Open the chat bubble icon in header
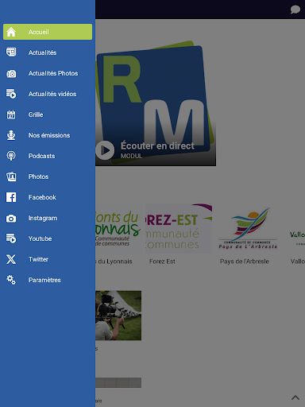Screen dimensions: 305x407 point(295,10)
